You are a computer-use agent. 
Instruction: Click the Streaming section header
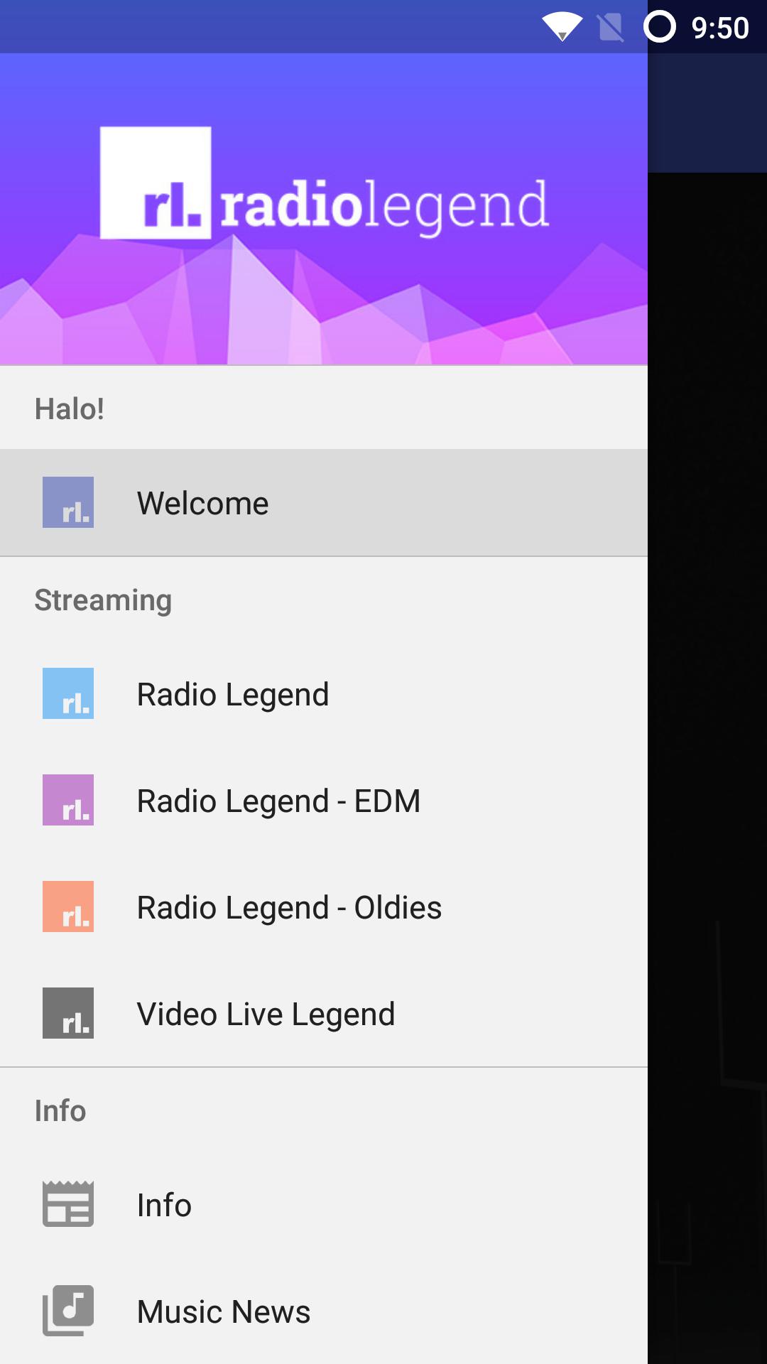click(103, 600)
